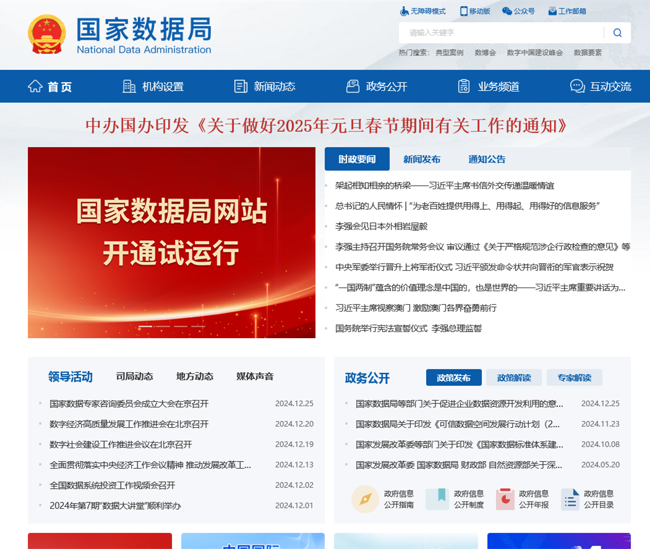Open 政府信息公开年报 chart icon
The width and height of the screenshot is (650, 549).
505,499
